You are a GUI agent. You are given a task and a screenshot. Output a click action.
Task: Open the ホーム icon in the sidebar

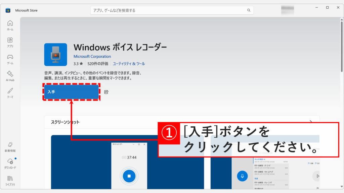click(10, 23)
